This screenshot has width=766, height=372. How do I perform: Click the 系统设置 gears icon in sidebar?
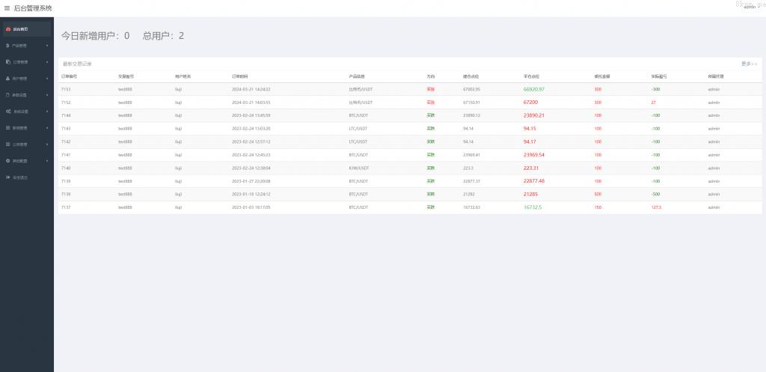coord(8,112)
